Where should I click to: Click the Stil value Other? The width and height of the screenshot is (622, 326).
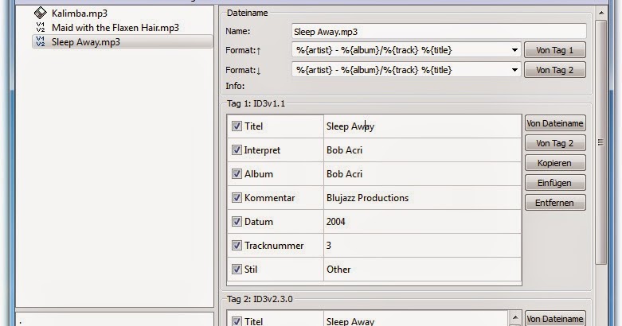pos(422,269)
